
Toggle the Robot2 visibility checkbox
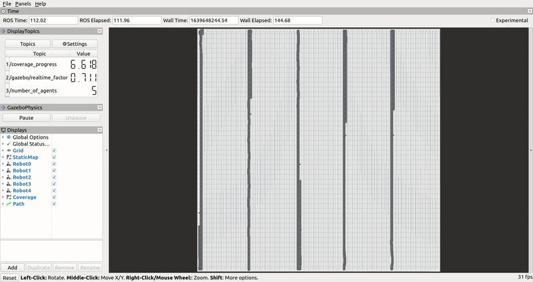(x=54, y=177)
